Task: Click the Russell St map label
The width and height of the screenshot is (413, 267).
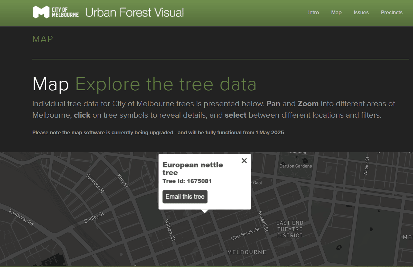Action: [263, 221]
